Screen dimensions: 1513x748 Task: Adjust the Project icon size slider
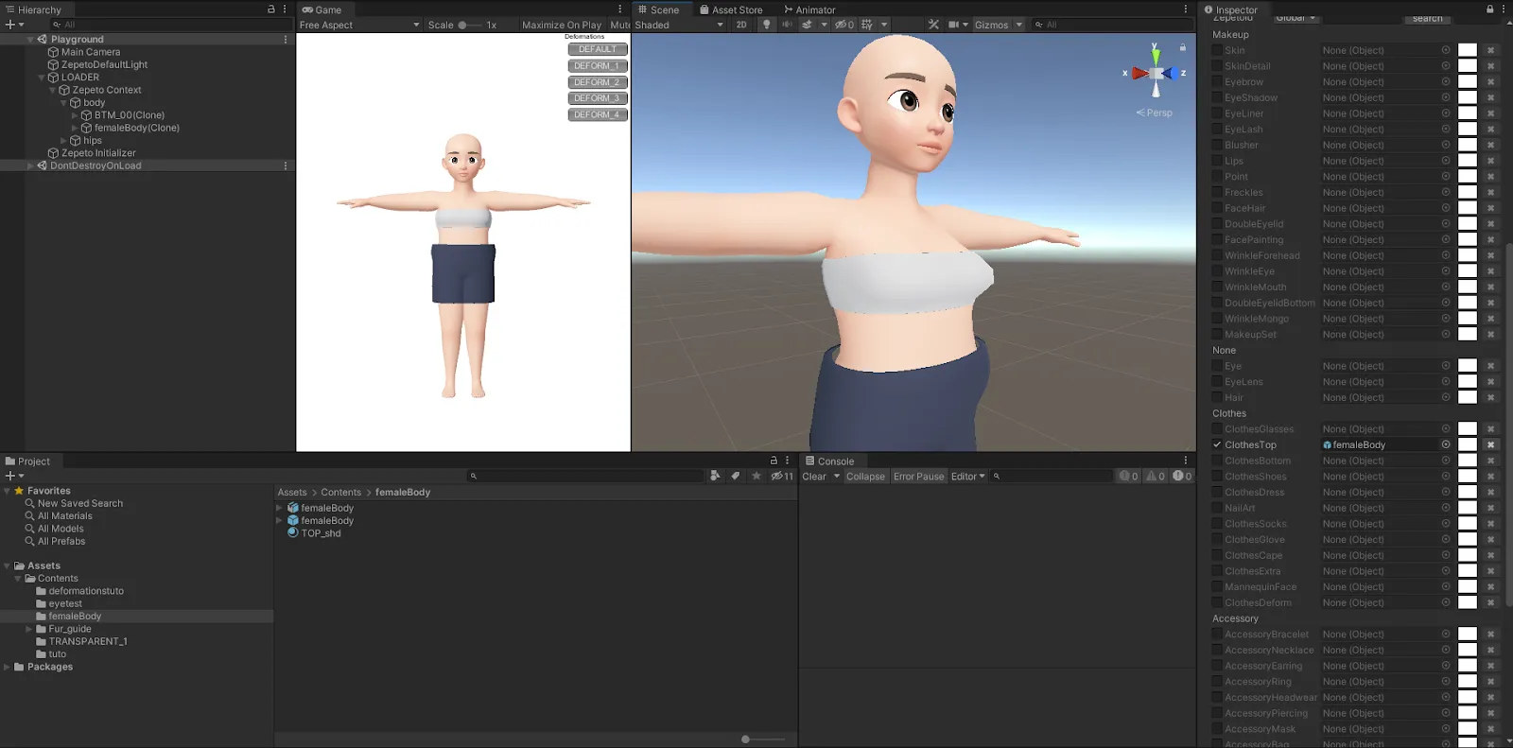(763, 739)
